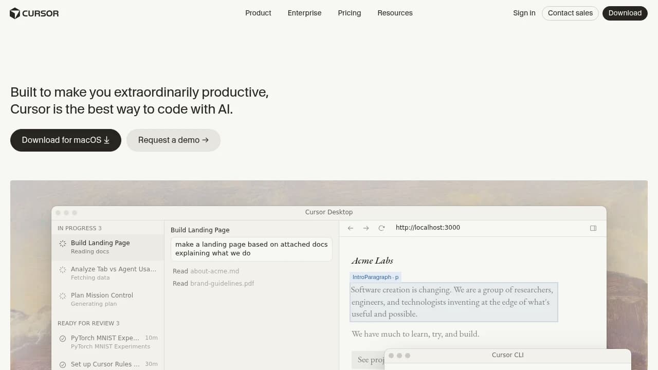The image size is (658, 370).
Task: Open the Product menu
Action: pyautogui.click(x=258, y=13)
